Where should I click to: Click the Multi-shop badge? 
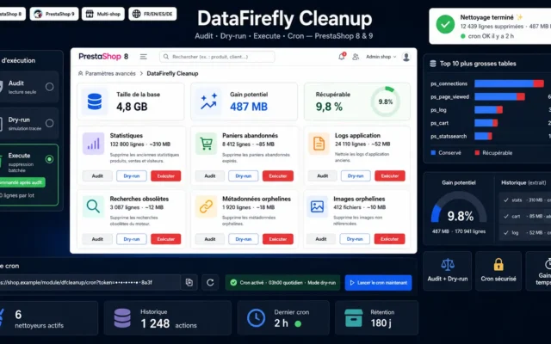click(103, 14)
